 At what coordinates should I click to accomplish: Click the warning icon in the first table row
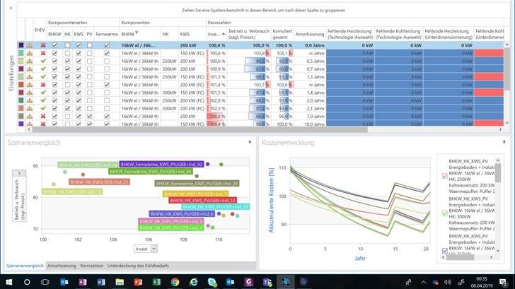pos(30,45)
